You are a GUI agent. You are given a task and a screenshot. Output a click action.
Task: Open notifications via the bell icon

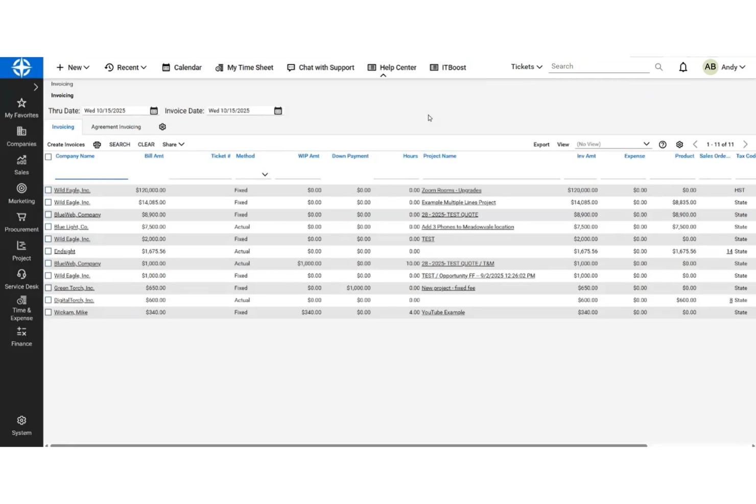(x=683, y=66)
